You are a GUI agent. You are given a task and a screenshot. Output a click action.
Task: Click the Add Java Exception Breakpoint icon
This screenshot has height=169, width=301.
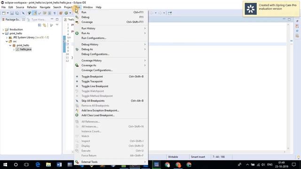click(77, 111)
